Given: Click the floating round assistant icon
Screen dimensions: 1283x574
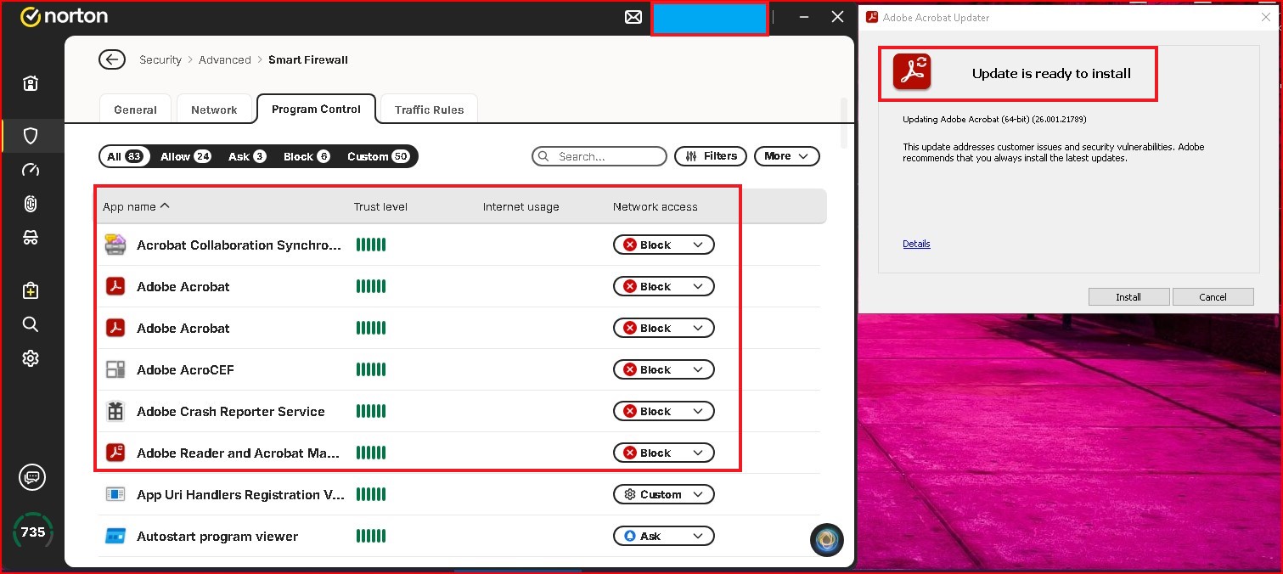Looking at the screenshot, I should [x=827, y=540].
